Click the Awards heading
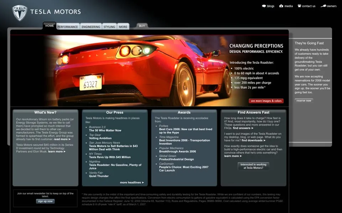Viewport: 342px width, 213px height. pyautogui.click(x=184, y=113)
